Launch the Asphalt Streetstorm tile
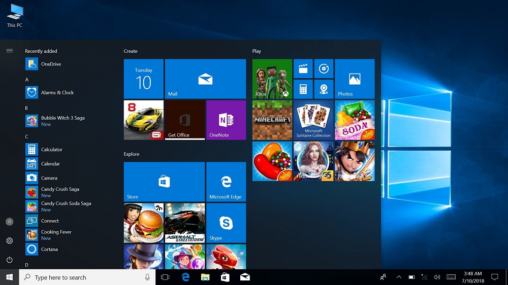The image size is (508, 285). click(x=185, y=223)
